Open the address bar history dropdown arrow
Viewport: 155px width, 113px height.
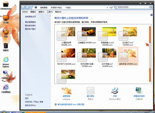click(x=108, y=8)
